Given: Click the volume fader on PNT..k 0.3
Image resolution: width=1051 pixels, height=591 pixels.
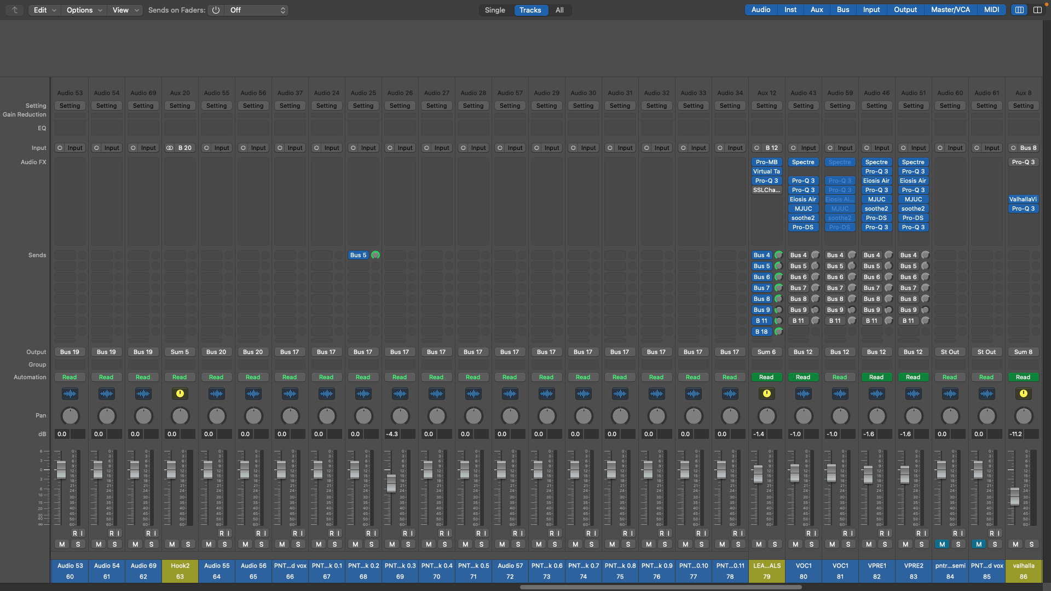Looking at the screenshot, I should click(391, 483).
